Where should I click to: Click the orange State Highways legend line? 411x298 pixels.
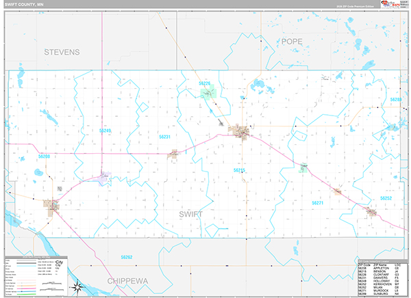tap(27, 286)
